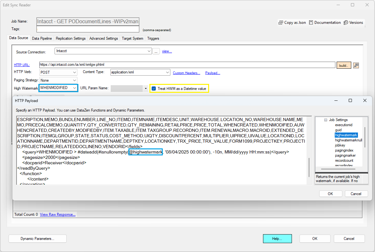Select jobkey in Job Settings tree
Viewport: 375px width, 252px height.
pyautogui.click(x=340, y=146)
